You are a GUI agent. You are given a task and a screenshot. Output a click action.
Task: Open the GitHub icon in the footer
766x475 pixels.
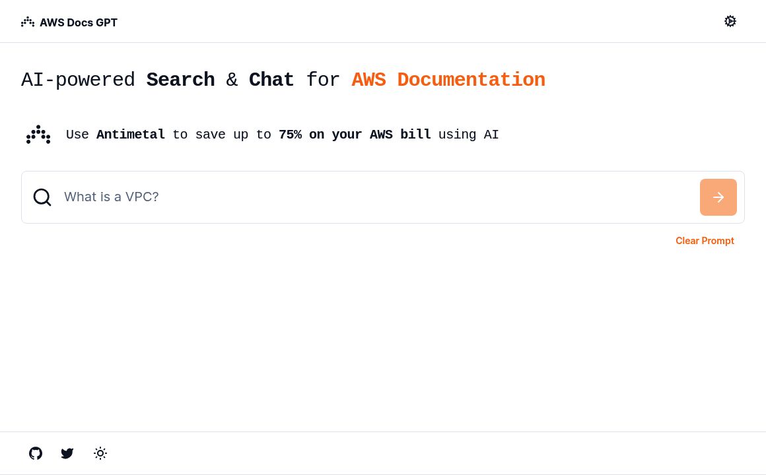tap(36, 453)
